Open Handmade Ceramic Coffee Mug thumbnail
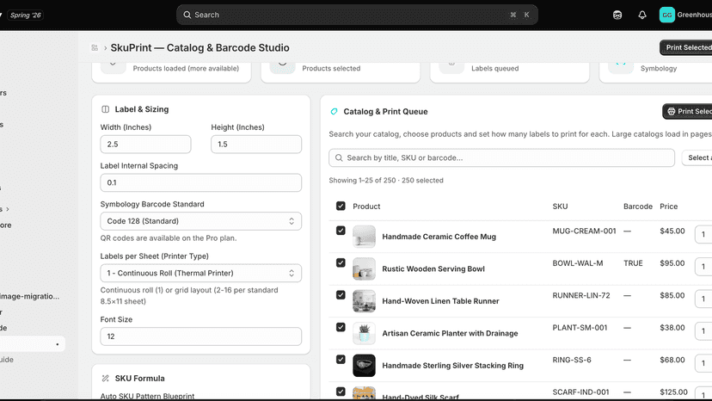 coord(365,237)
